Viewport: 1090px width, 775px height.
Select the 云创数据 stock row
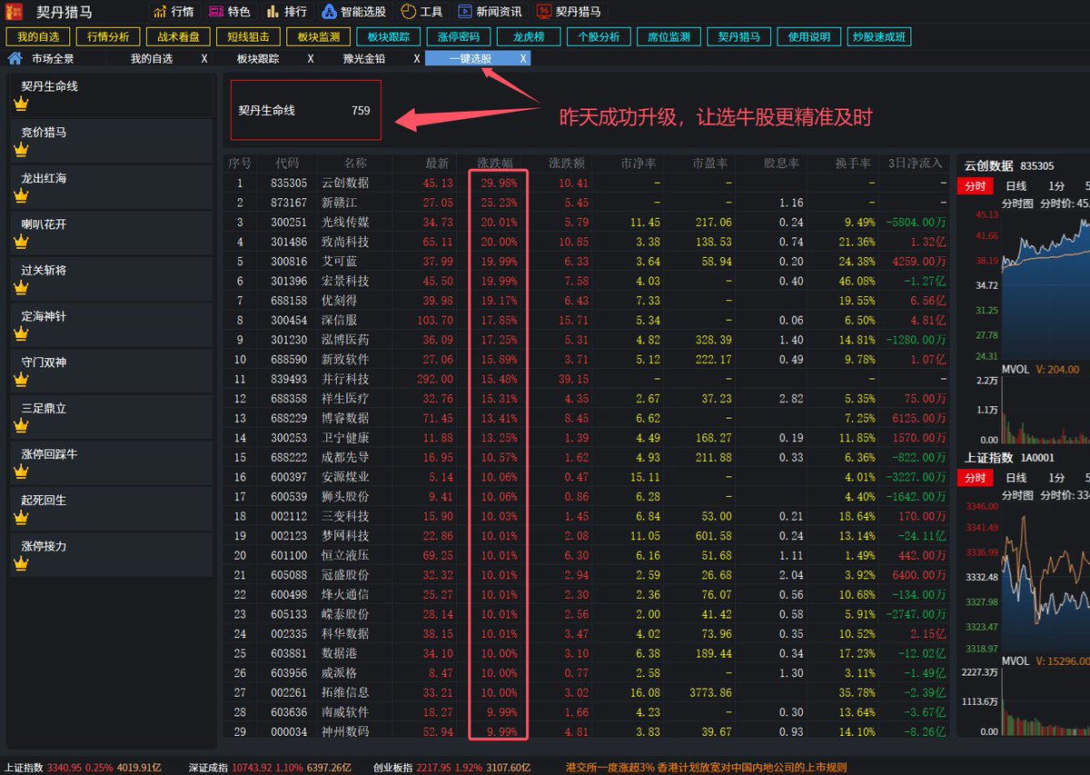[587, 183]
